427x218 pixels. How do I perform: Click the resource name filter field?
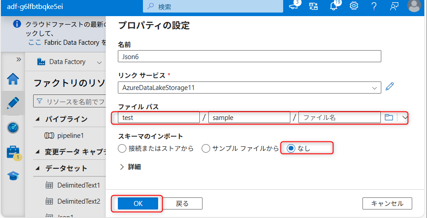pos(70,101)
